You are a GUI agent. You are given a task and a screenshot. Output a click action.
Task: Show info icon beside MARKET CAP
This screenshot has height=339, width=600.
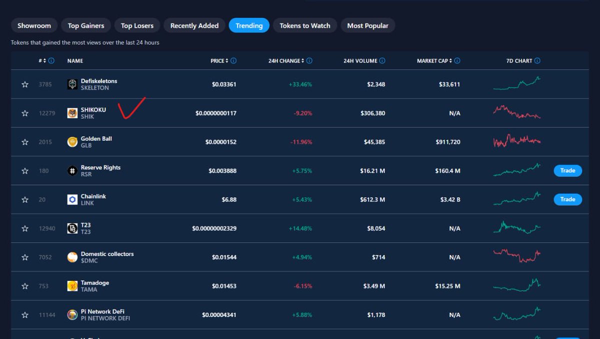tap(457, 61)
